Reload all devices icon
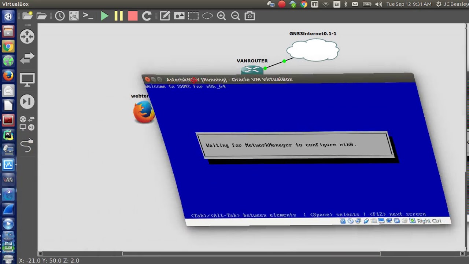 click(x=147, y=16)
